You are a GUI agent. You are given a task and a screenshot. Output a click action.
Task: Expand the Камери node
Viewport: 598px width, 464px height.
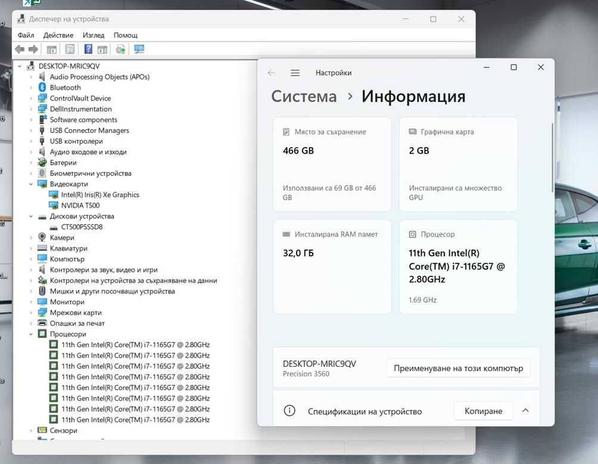click(31, 238)
